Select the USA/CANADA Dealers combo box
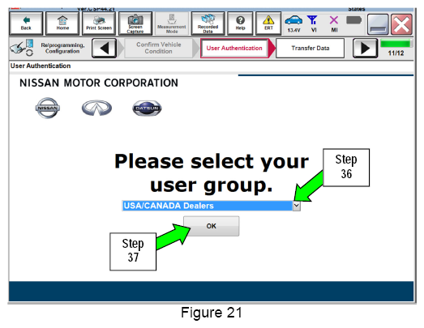Screen dimensions: 424x328 211,206
